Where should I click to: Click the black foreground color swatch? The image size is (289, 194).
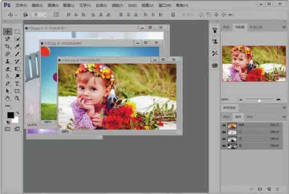[10, 115]
